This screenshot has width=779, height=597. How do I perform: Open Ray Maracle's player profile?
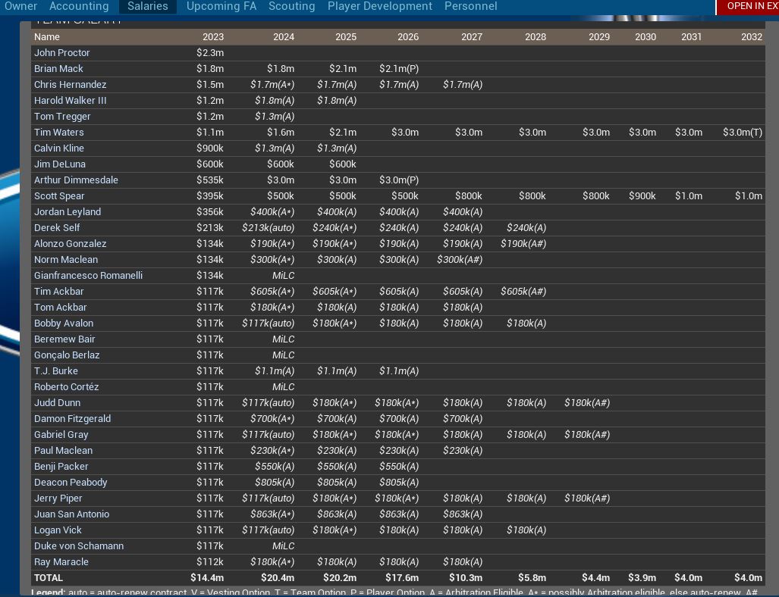click(61, 562)
